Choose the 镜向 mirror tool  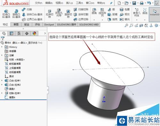point(124,20)
